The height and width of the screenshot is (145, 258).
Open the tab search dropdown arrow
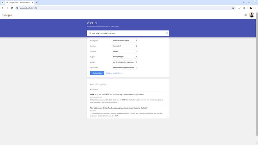[x=3, y=3]
